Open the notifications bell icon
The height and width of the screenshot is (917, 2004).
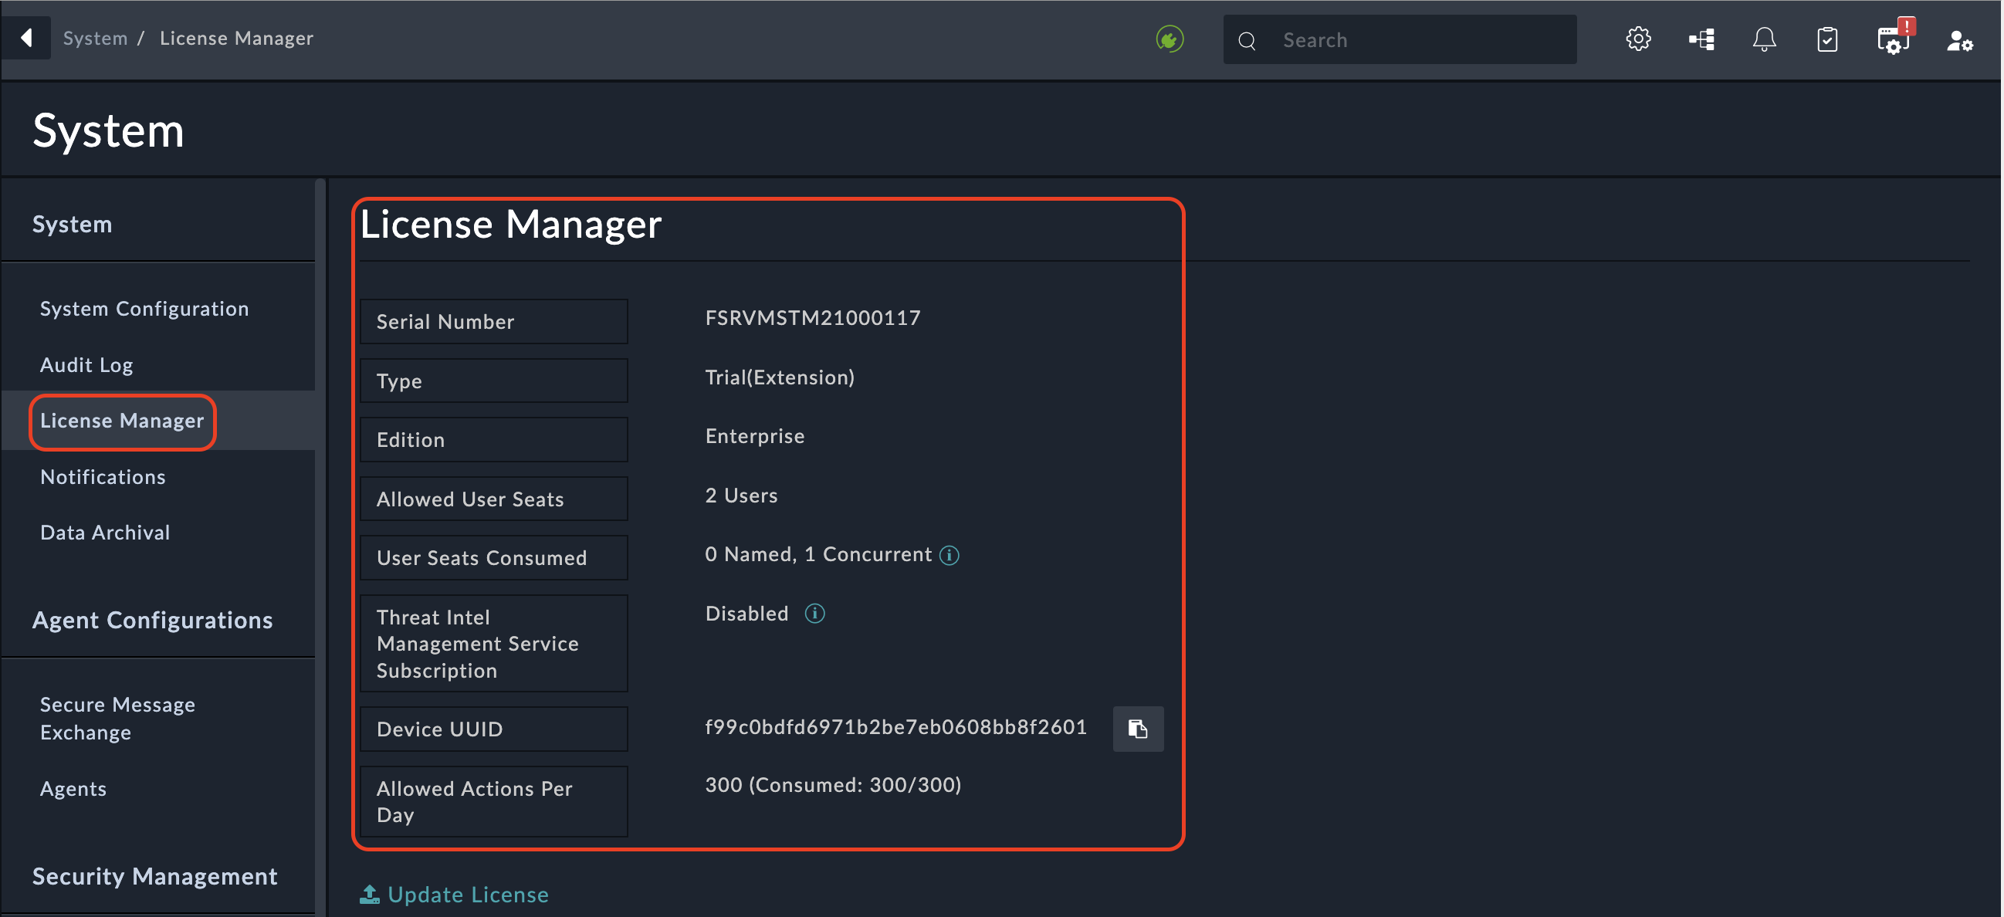(1764, 39)
